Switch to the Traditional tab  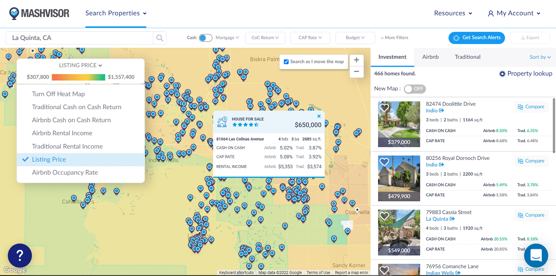tap(468, 57)
